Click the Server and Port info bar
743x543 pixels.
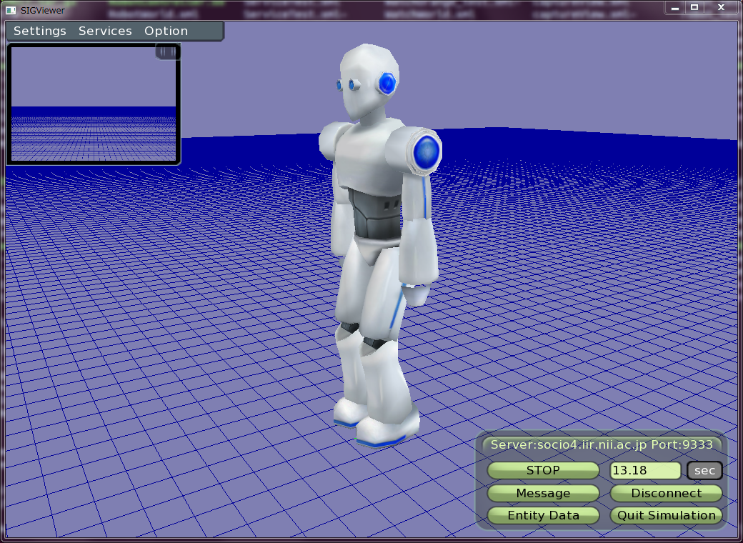click(x=601, y=444)
